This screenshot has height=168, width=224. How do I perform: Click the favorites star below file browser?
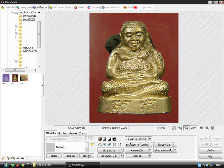tap(3, 158)
